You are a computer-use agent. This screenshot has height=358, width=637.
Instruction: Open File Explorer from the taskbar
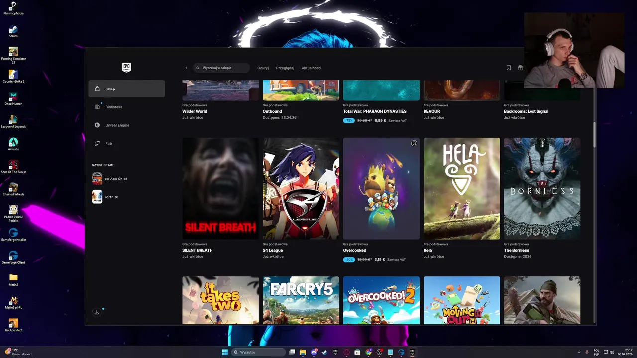[303, 352]
